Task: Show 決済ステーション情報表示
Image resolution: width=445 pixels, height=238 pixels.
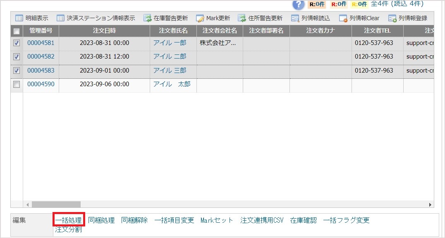Action: click(96, 18)
